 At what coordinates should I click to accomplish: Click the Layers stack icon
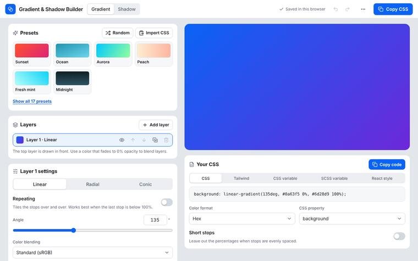click(x=15, y=125)
